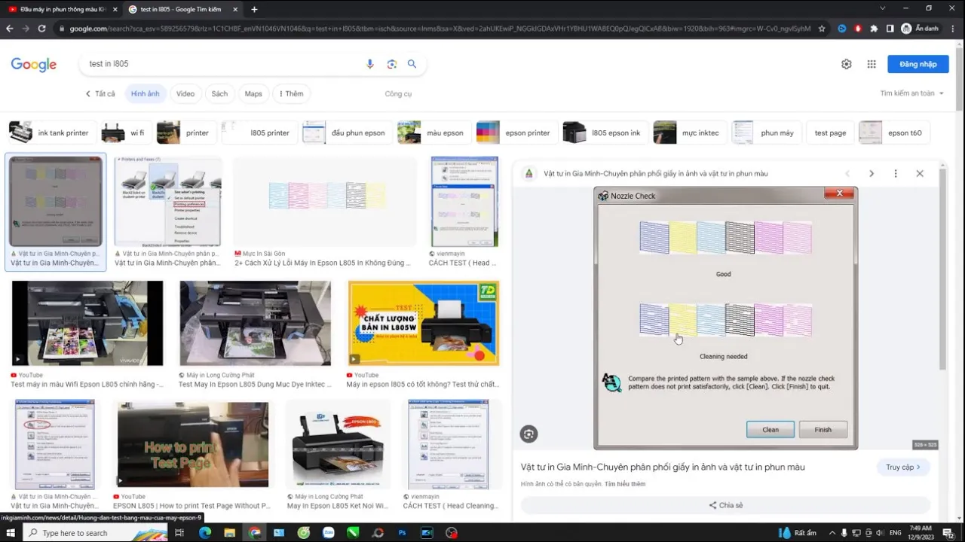Open 'CHẤT LƯỢNG BẢN IN L805W' thumbnail

424,323
